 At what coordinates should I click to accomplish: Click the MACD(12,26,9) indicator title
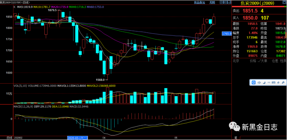(x=23, y=106)
